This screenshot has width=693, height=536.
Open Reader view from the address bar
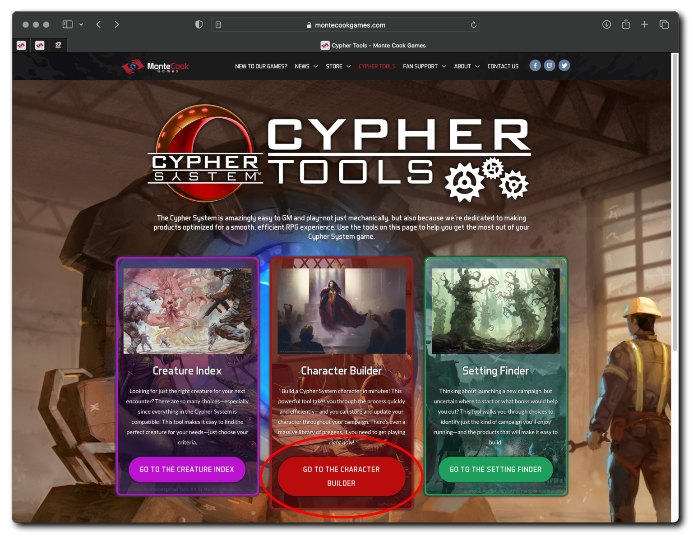click(x=218, y=24)
